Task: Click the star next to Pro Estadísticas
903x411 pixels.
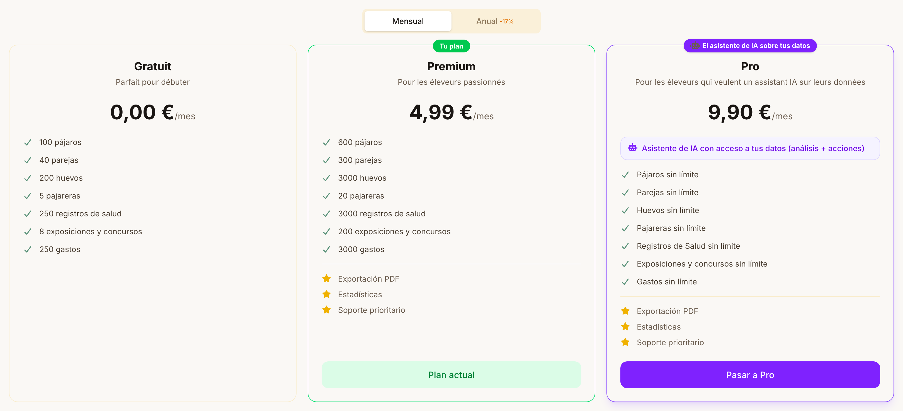Action: click(x=625, y=327)
